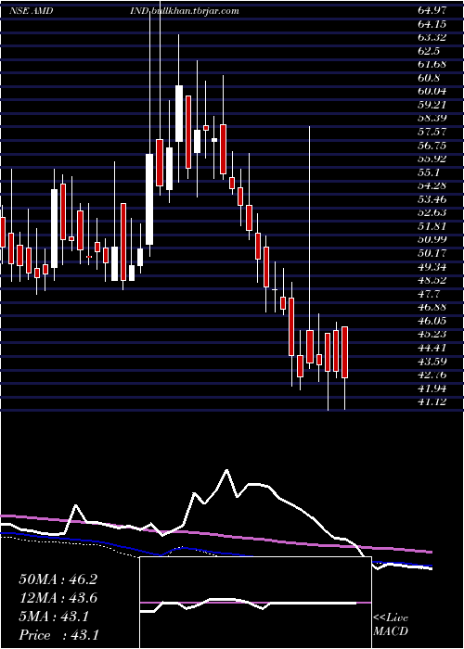Image resolution: width=464 pixels, height=649 pixels.
Task: Click the 51.81 price axis label
Action: click(x=432, y=226)
